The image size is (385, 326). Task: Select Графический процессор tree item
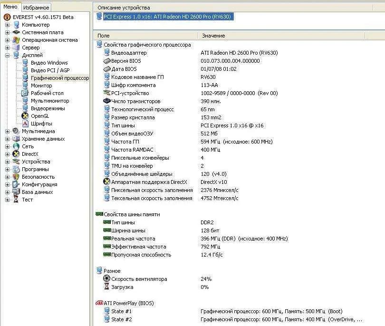[60, 78]
